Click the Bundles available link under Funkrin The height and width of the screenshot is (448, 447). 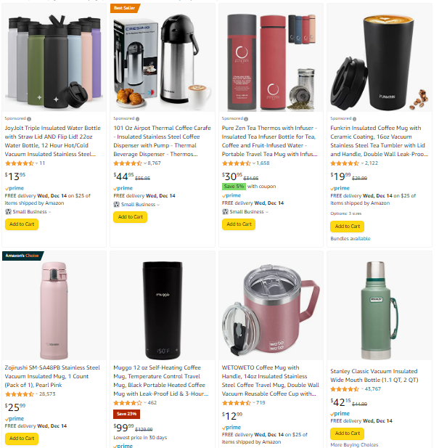350,239
